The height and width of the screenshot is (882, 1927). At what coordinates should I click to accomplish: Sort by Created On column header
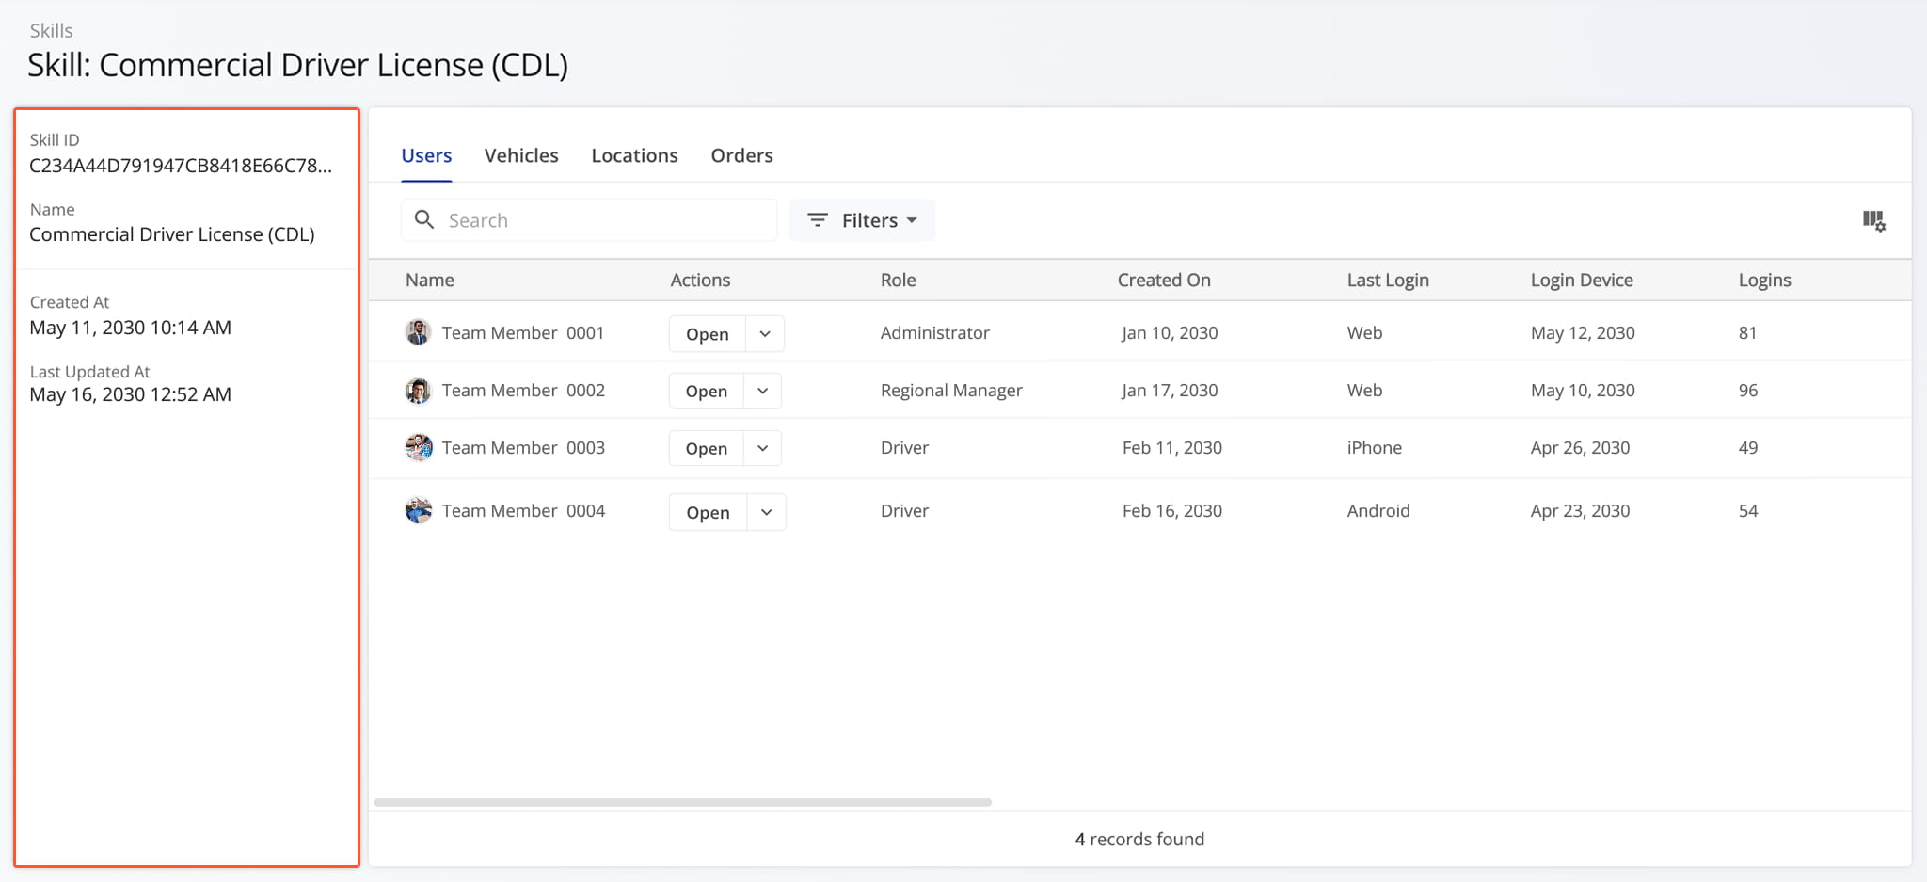1164,280
